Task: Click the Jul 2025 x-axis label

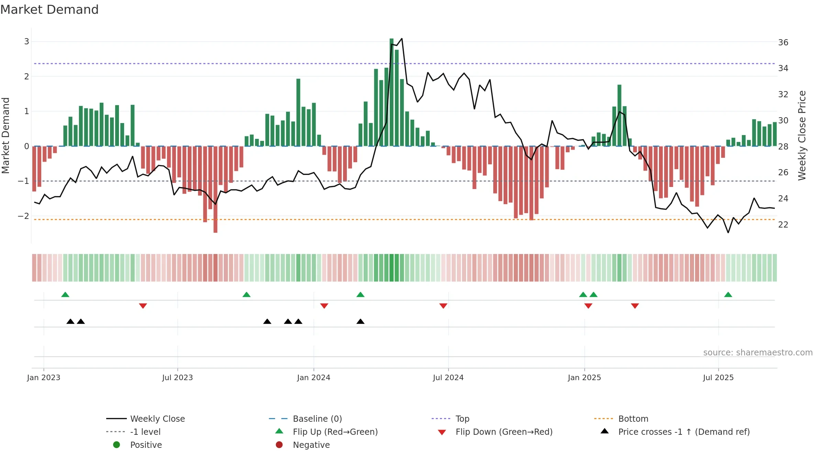Action: pyautogui.click(x=718, y=378)
